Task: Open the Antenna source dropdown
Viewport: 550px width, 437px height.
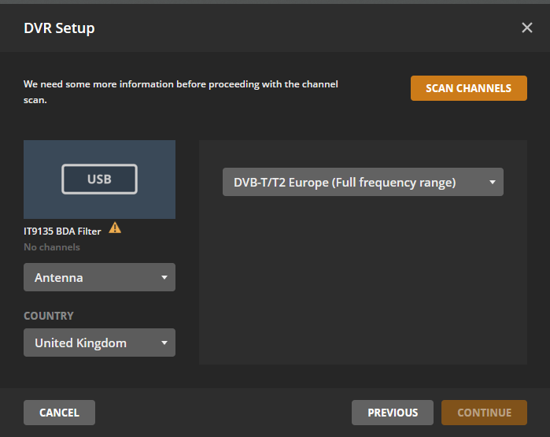Action: click(x=99, y=277)
